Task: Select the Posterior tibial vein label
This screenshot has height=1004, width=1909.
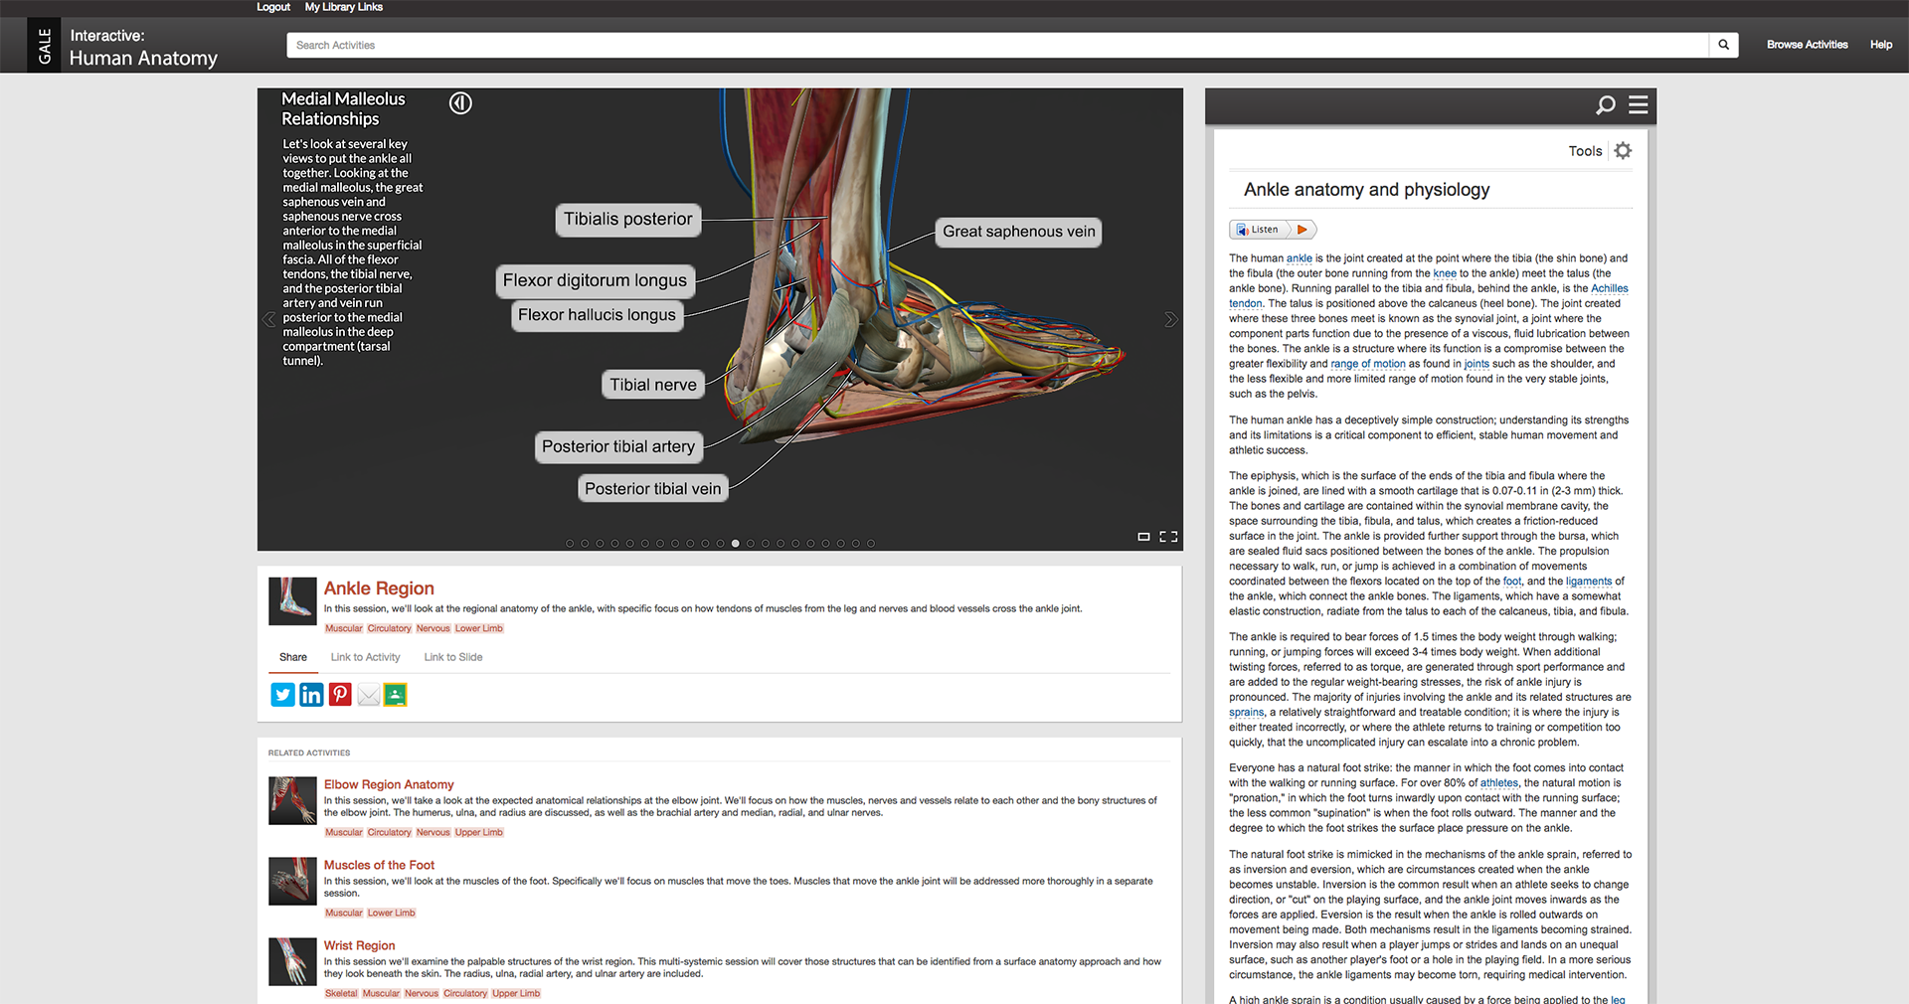Action: [653, 489]
